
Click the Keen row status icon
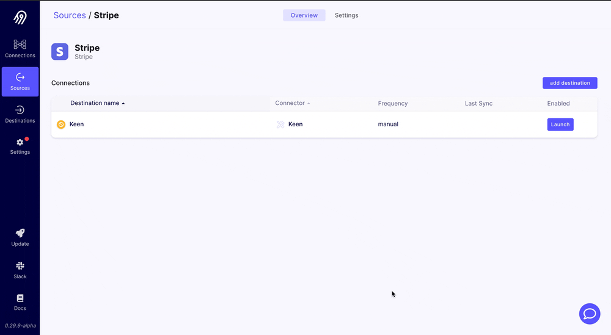[x=60, y=124]
